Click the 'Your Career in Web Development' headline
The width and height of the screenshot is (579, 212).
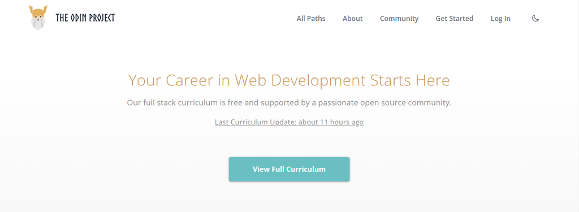point(289,80)
